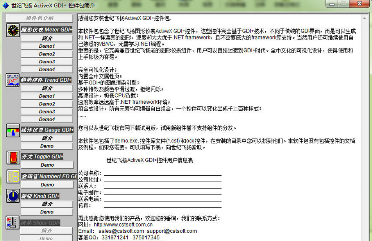The height and width of the screenshot is (241, 372).
Task: Launch Demo4 under Meter GDI+
Action: point(47,69)
